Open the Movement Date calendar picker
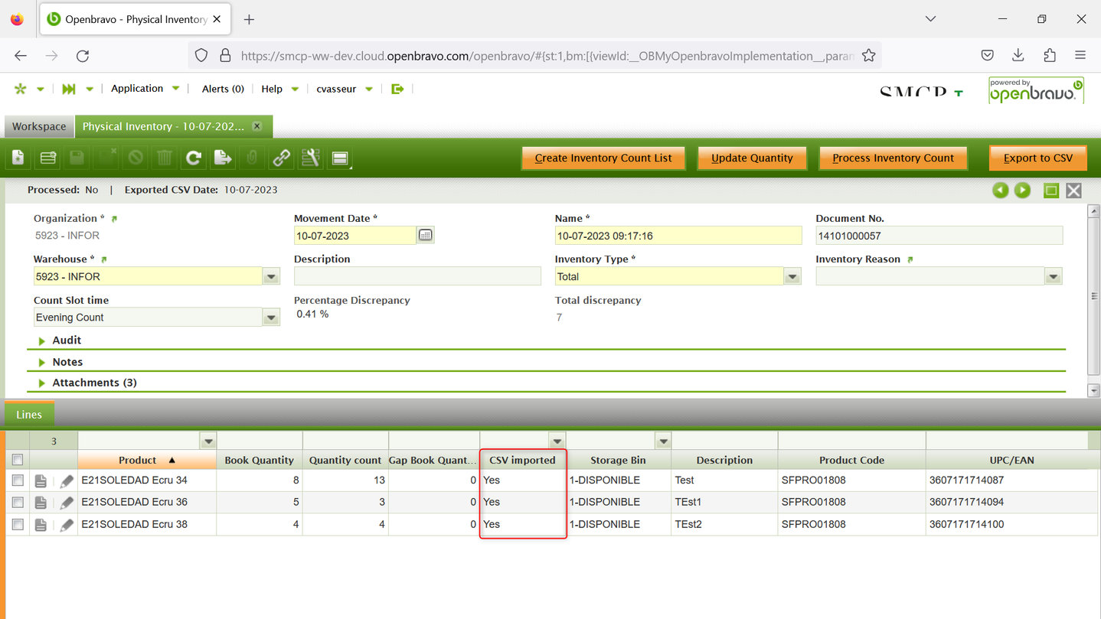Screen dimensions: 1101x619 [426, 236]
